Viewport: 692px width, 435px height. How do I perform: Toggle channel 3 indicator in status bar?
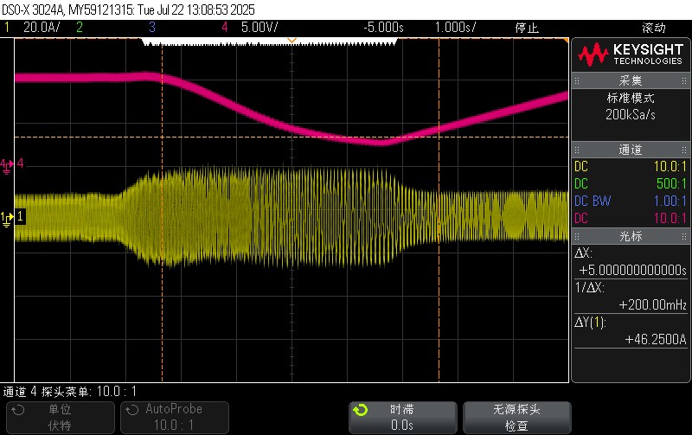coord(152,28)
